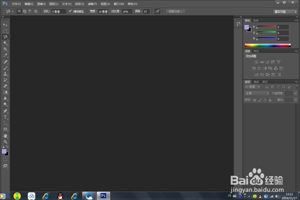Select the Eraser tool
This screenshot has width=300, height=200.
point(5,86)
